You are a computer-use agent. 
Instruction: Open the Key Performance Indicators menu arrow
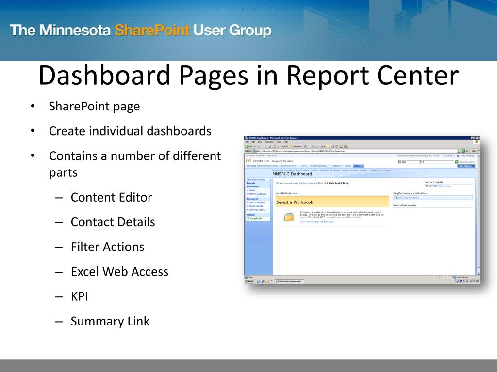471,193
